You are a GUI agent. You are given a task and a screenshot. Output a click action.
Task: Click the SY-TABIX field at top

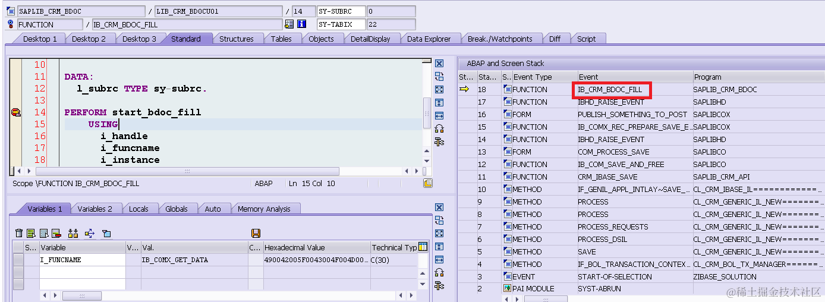coord(341,24)
